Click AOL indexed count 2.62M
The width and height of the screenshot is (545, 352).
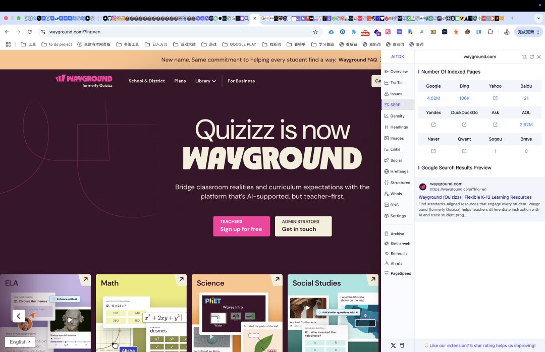(x=526, y=125)
